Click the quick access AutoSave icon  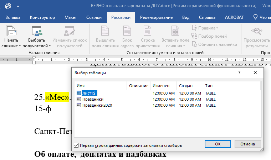pyautogui.click(x=8, y=6)
